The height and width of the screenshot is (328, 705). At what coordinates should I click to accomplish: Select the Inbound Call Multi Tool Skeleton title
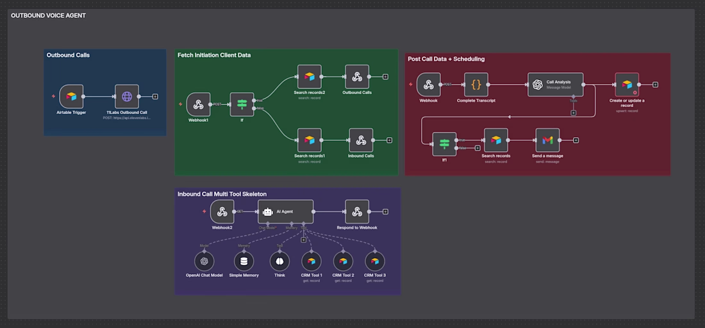222,194
